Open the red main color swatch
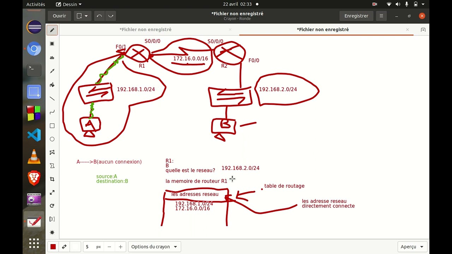This screenshot has height=254, width=452. tap(53, 247)
